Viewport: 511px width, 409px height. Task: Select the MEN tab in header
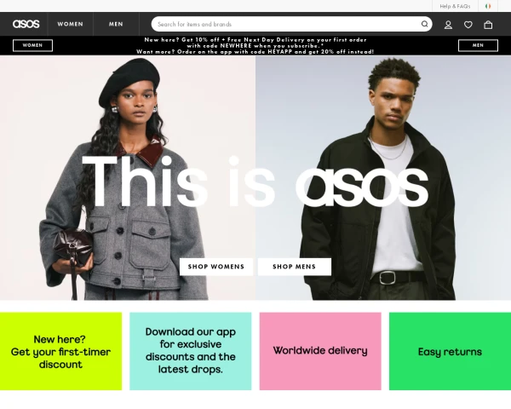[116, 24]
